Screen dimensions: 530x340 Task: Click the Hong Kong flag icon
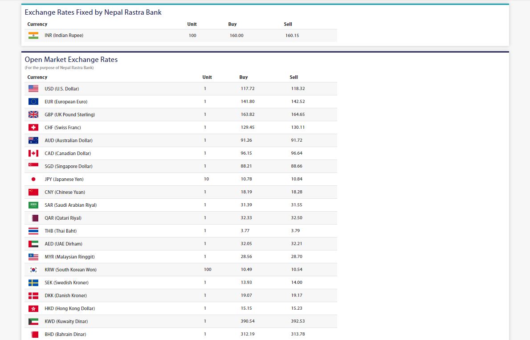coord(33,308)
